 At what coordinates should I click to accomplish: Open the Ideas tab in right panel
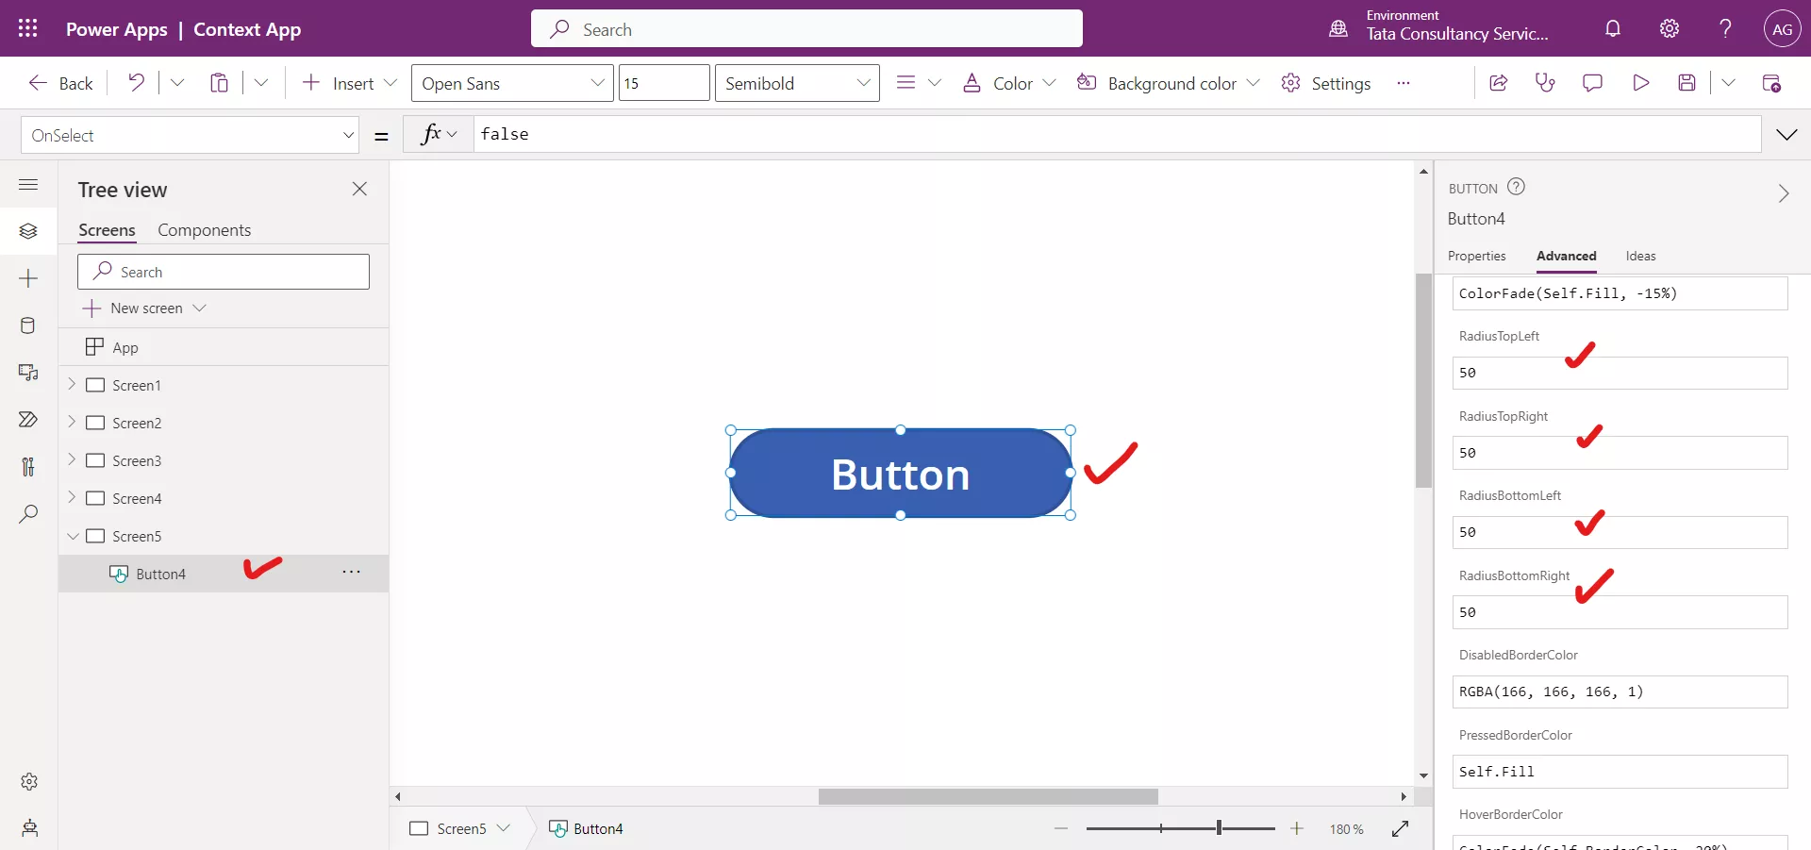[1640, 257]
